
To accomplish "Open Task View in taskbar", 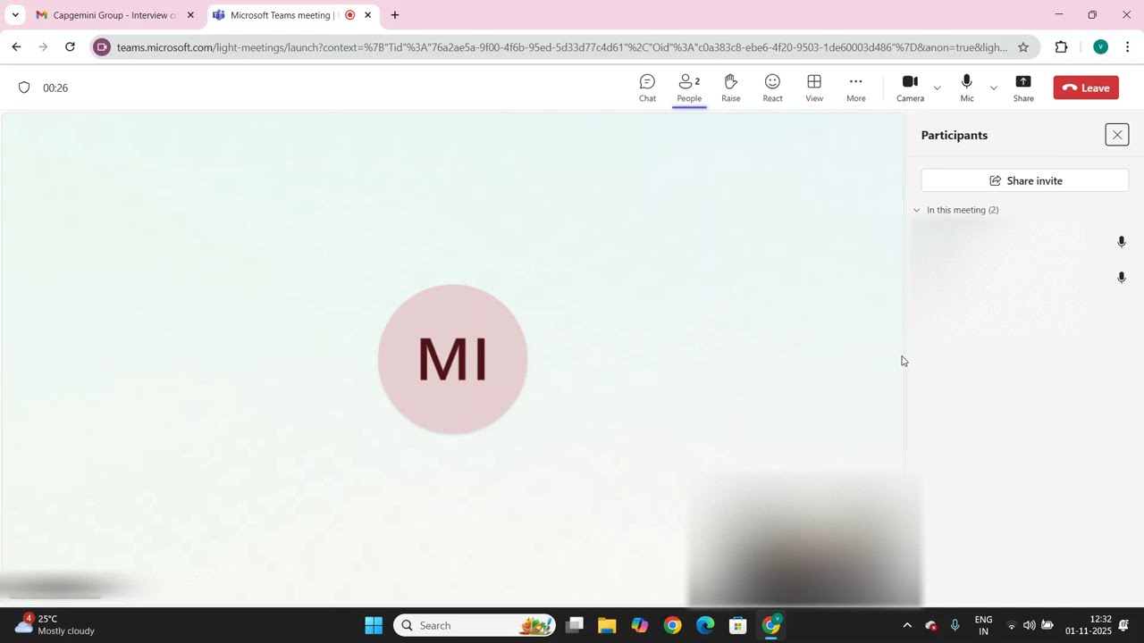I will pos(575,625).
